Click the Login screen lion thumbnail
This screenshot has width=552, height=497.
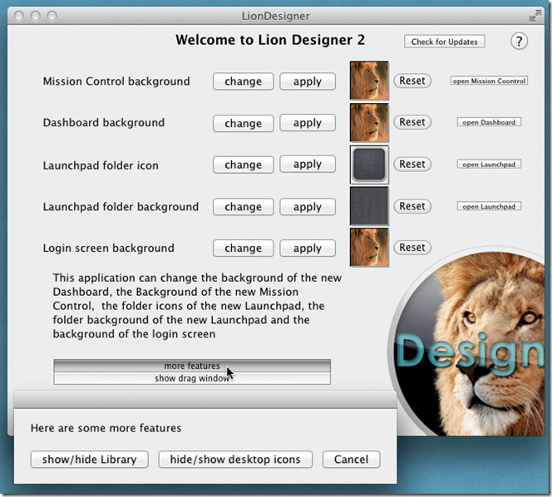[x=369, y=248]
